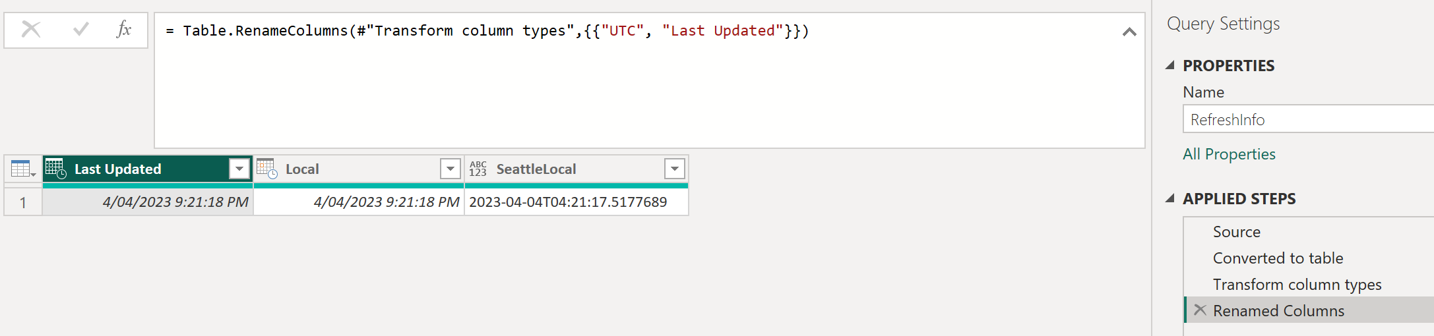Collapse the PROPERTIES section
This screenshot has height=336, width=1434.
coord(1170,65)
